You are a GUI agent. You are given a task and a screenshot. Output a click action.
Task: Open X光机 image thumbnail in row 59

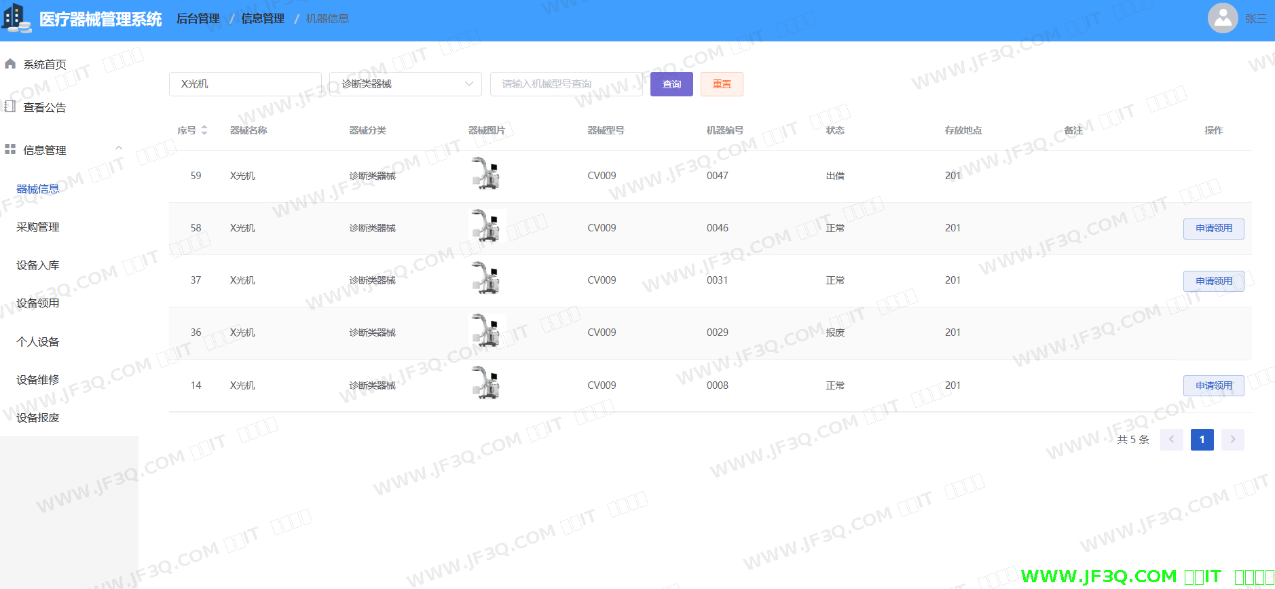[486, 174]
